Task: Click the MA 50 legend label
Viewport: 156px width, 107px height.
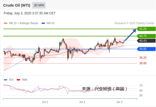Action: (50, 23)
